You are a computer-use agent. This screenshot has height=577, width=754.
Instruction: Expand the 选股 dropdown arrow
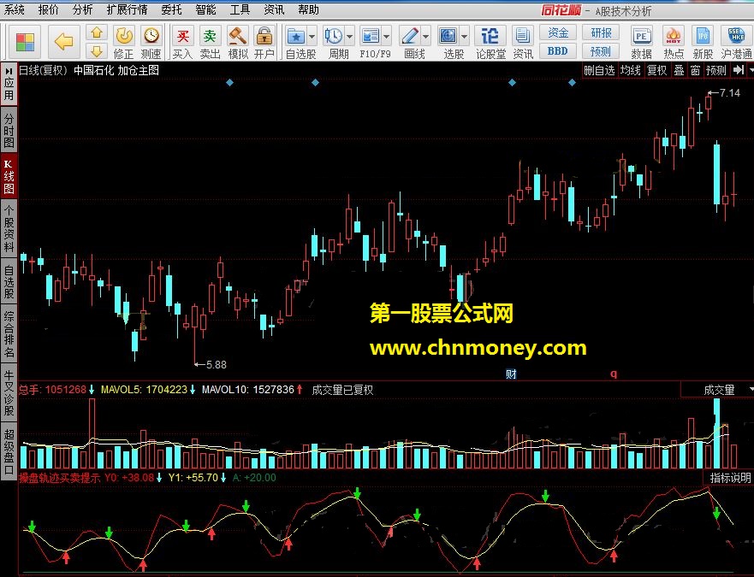[x=464, y=36]
